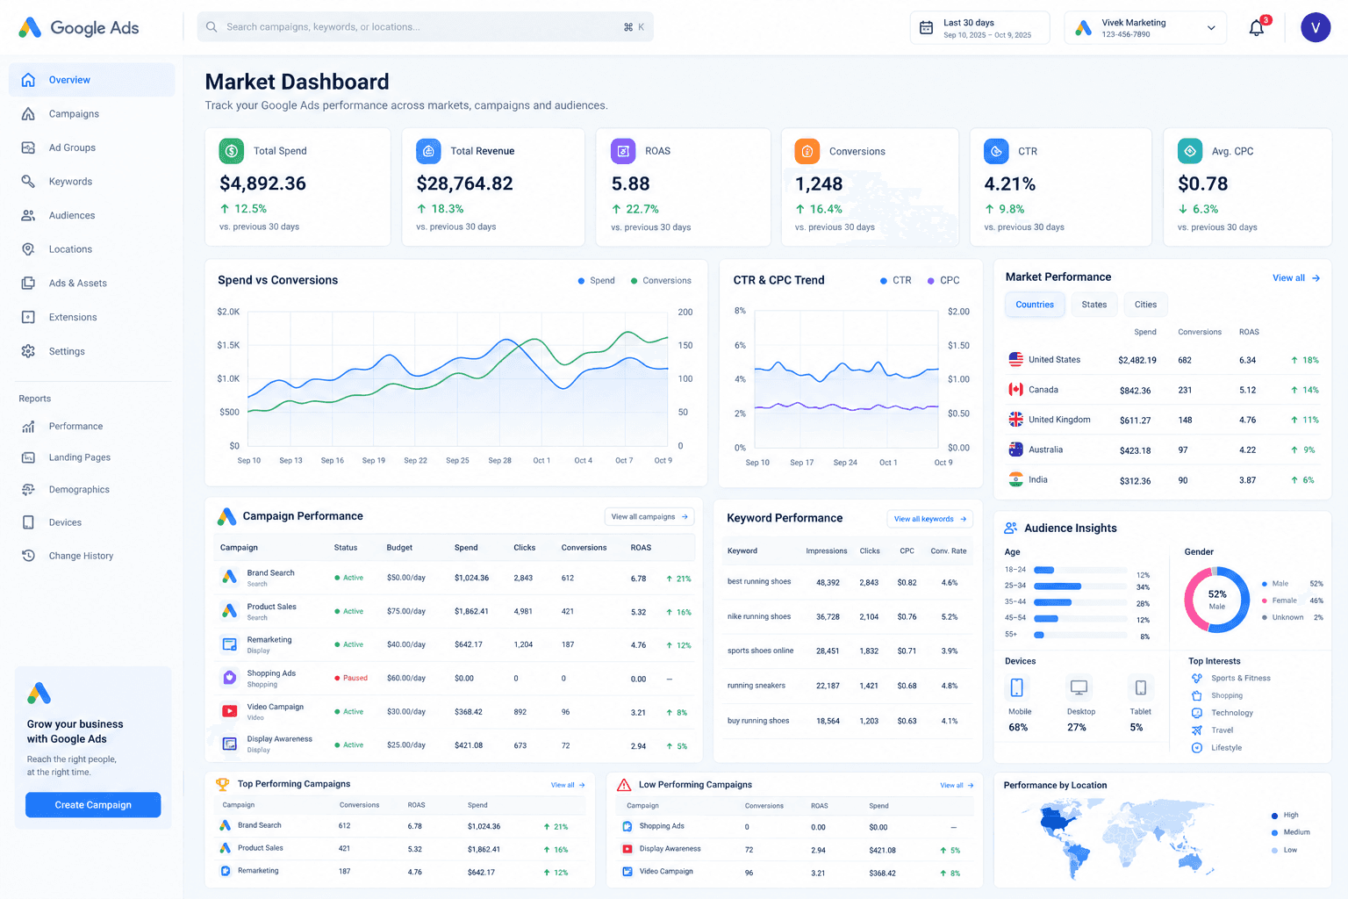The image size is (1348, 899).
Task: Click the Total Revenue card icon
Action: [428, 151]
